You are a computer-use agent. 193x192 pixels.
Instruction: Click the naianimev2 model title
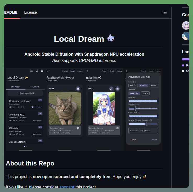click(94, 78)
